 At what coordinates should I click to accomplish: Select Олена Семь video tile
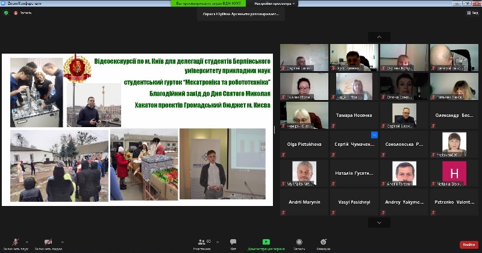404,86
